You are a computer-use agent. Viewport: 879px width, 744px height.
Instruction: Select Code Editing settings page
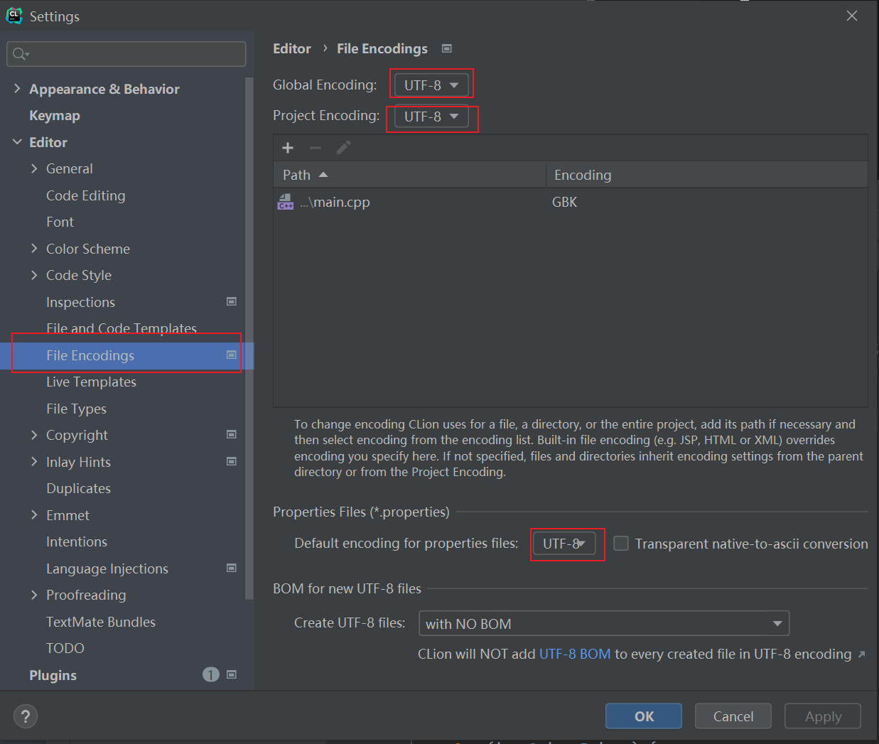coord(86,195)
